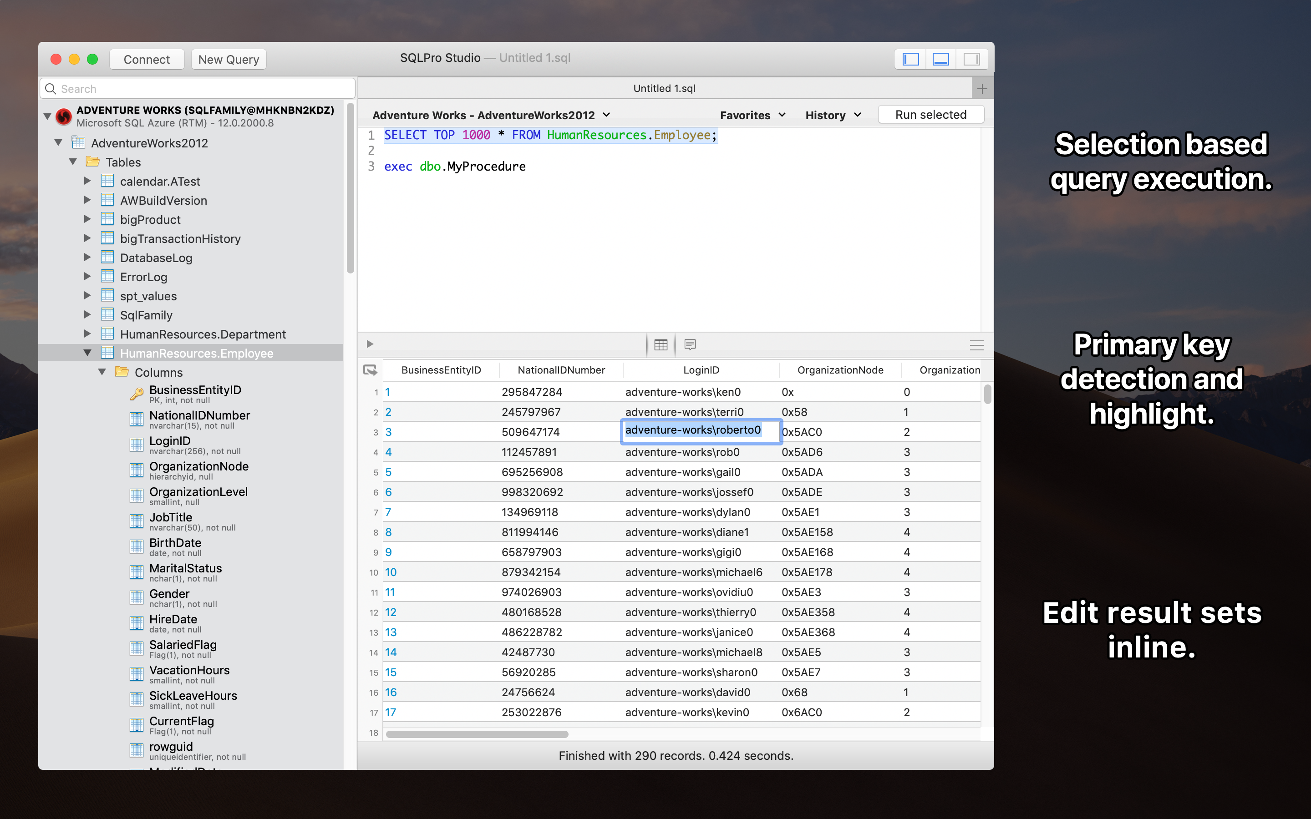Open a new tab with the plus icon
Viewport: 1311px width, 819px height.
click(x=982, y=88)
